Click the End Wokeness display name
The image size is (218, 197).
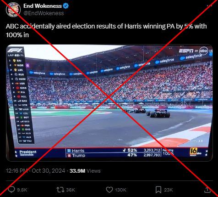(43, 6)
